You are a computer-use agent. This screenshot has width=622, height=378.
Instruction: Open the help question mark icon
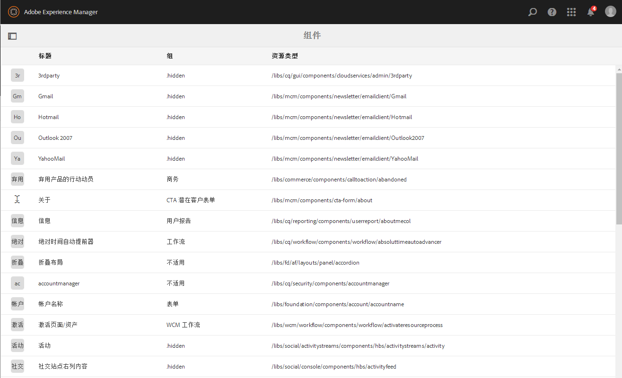[552, 12]
